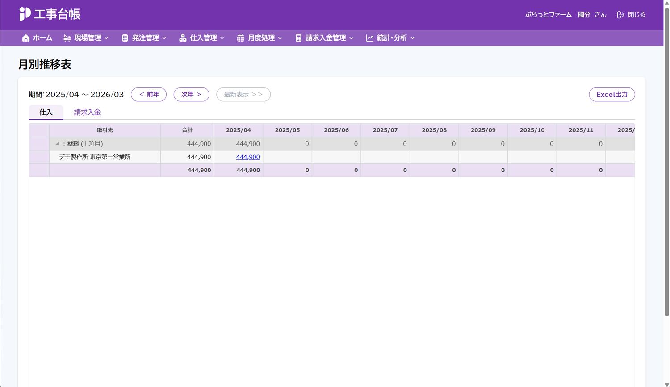The height and width of the screenshot is (387, 670).
Task: Open the 現場管理 menu
Action: tap(86, 38)
